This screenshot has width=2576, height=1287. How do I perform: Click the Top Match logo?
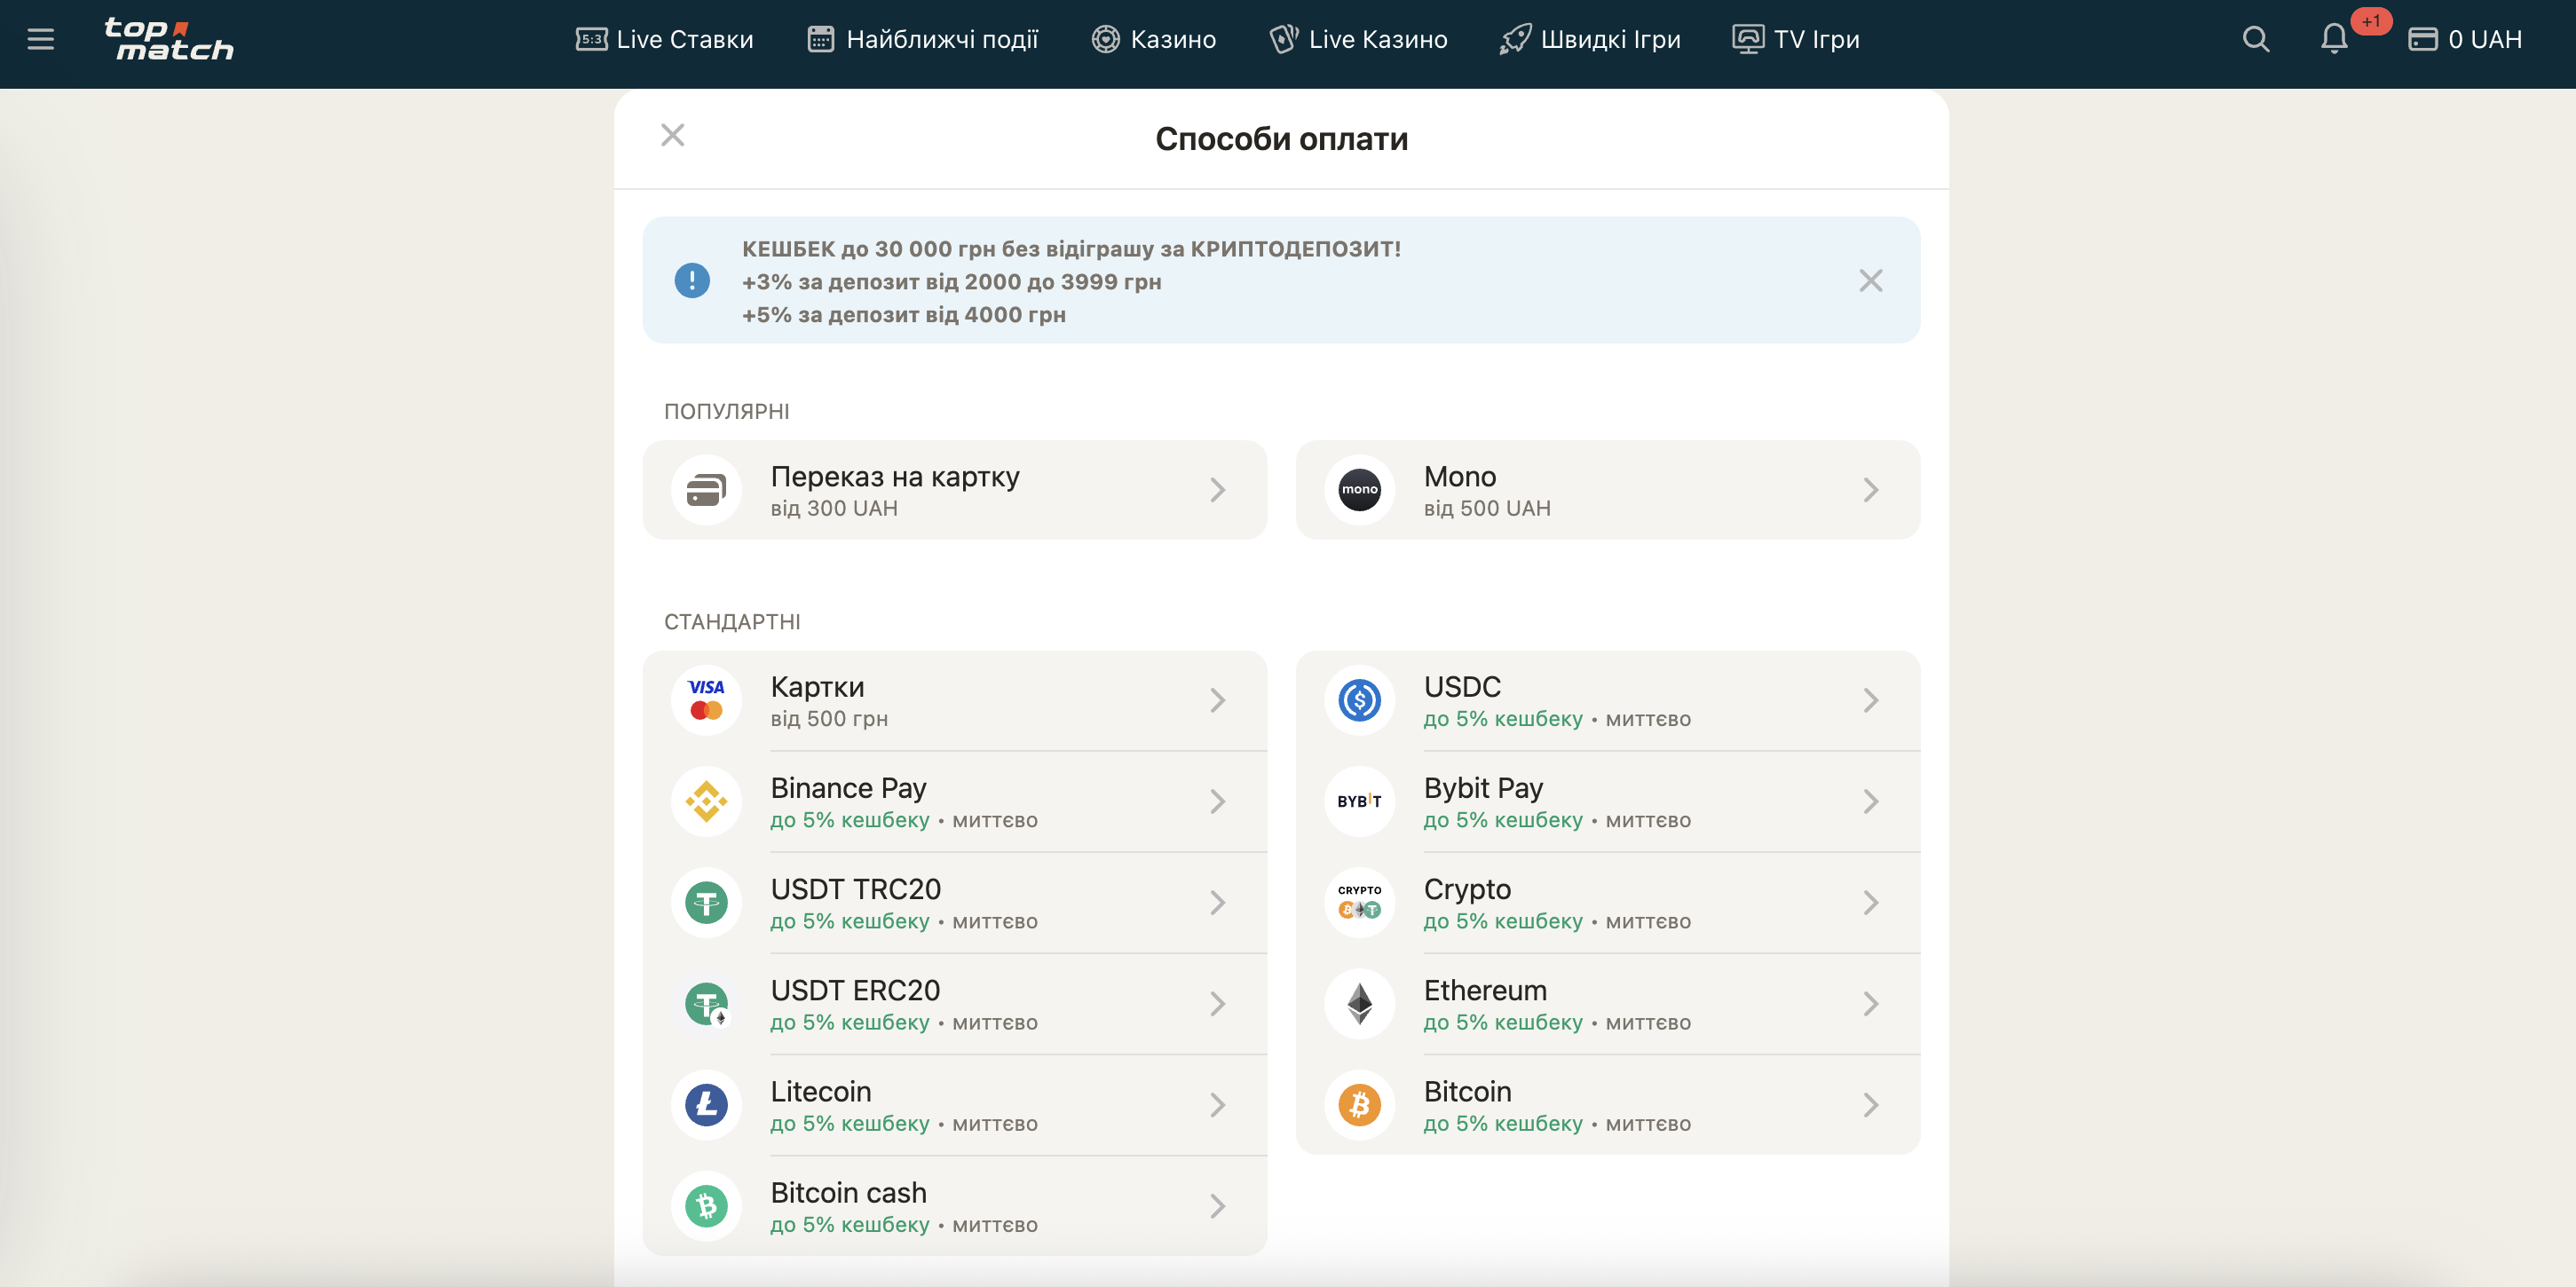click(x=168, y=39)
